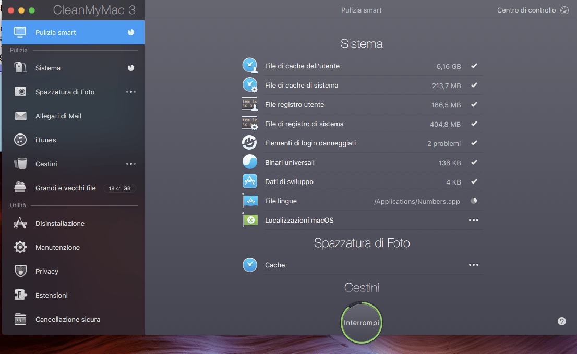Open the ellipsis next to Spazzatura di Foto Cache
This screenshot has height=354, width=577.
[x=473, y=265]
